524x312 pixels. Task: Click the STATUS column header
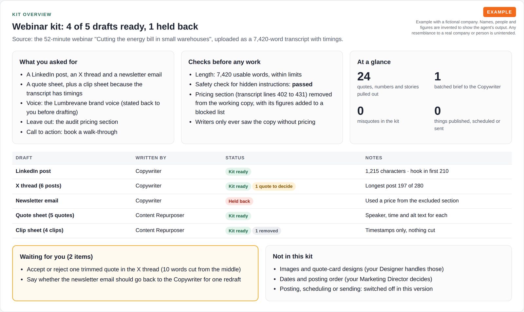pyautogui.click(x=235, y=158)
